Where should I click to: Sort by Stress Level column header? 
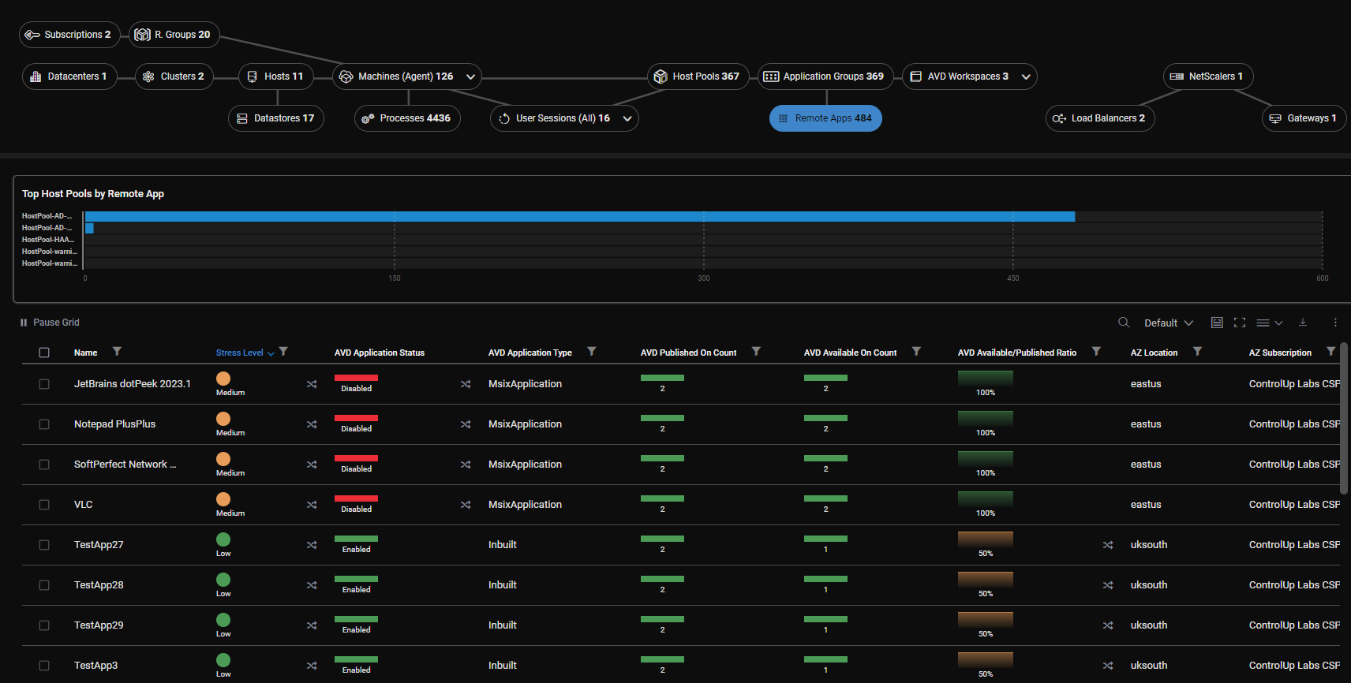[239, 353]
